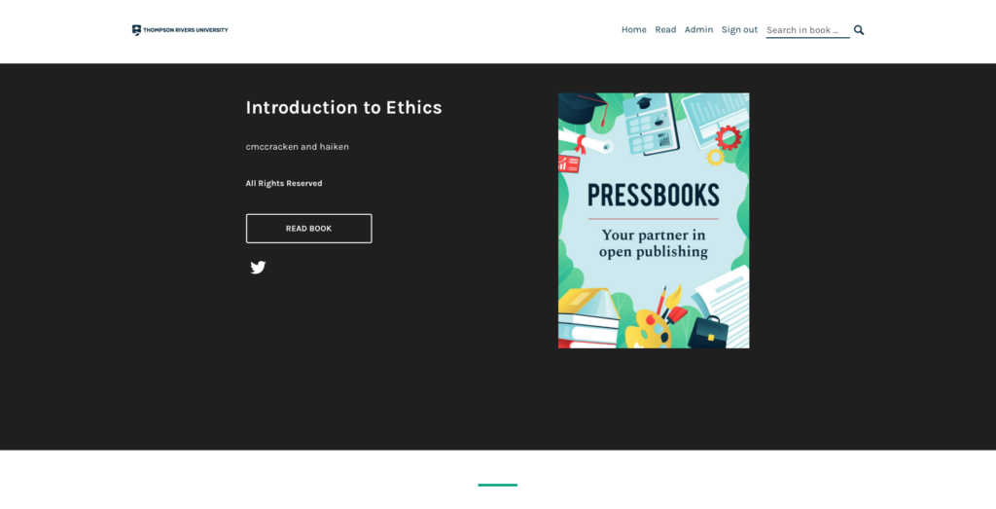Click the paint palette graphic on the cover

pos(648,328)
